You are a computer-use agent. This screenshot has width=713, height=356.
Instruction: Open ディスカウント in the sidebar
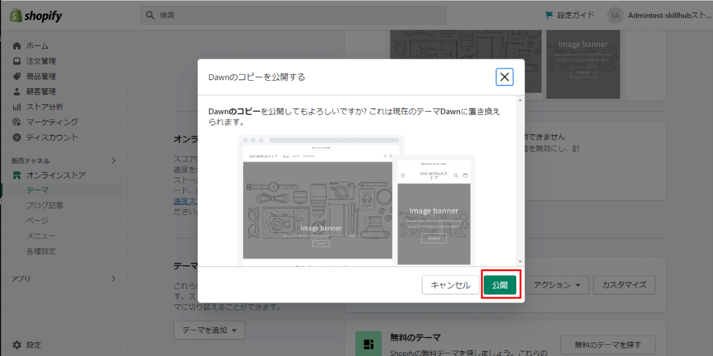click(x=52, y=137)
